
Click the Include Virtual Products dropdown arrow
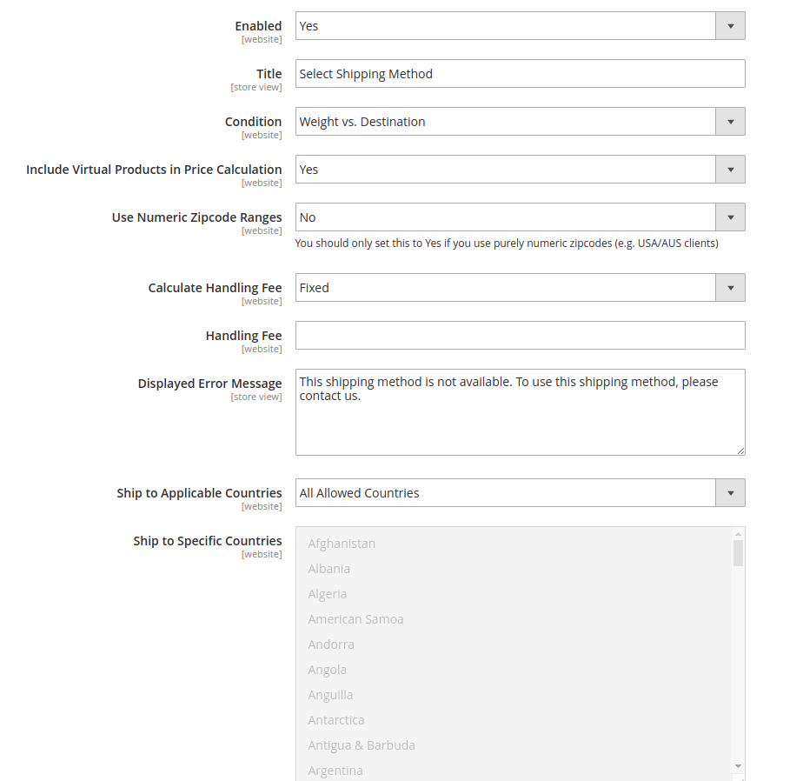(x=731, y=169)
